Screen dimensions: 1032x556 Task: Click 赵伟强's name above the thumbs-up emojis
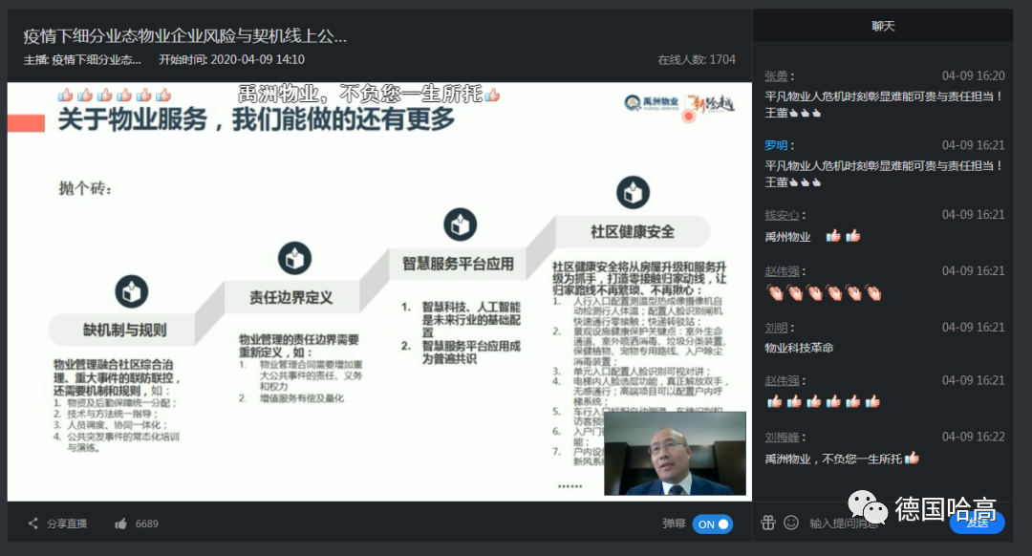tap(782, 381)
